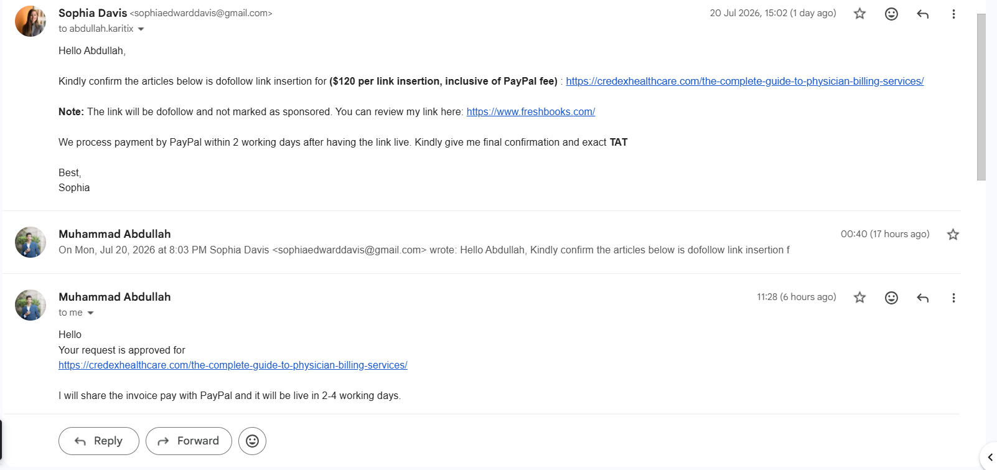Add emoji reaction to Sophia's message
Screen dimensions: 997x470
pyautogui.click(x=891, y=14)
